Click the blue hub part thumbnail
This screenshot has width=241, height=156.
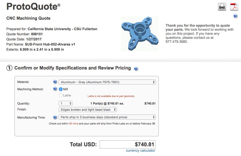(x=140, y=34)
